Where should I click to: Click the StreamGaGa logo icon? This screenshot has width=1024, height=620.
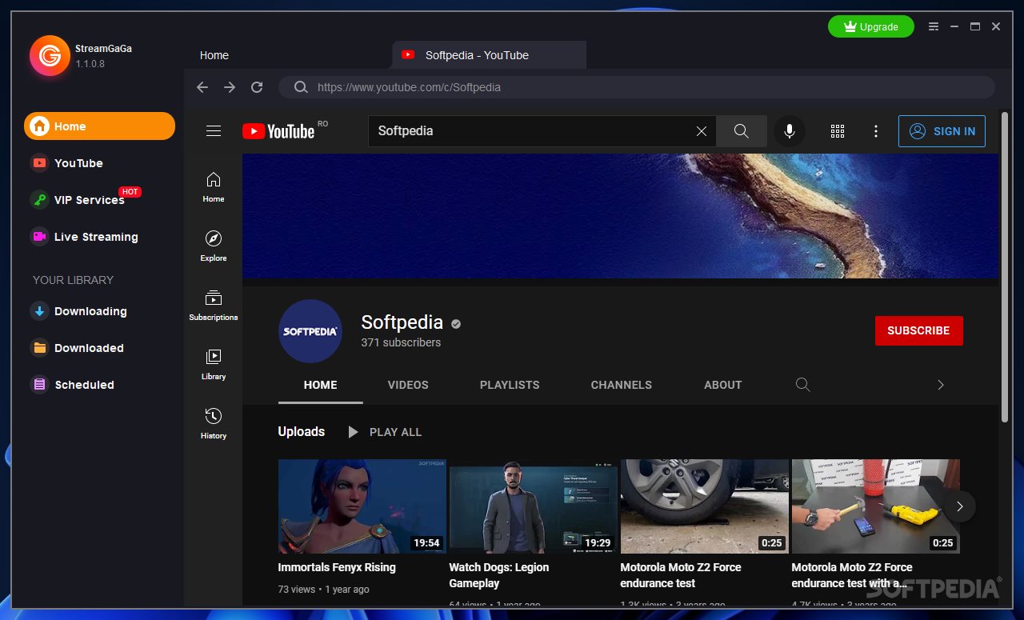tap(50, 55)
